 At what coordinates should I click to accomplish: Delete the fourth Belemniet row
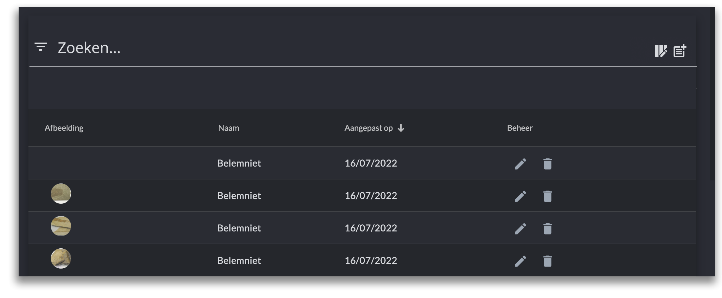pyautogui.click(x=548, y=261)
